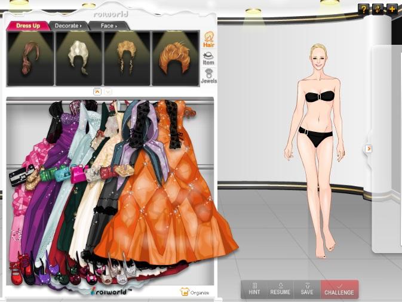Screen dimensions: 402x302
Task: Click the orange plus icon
Action: click(x=392, y=9)
